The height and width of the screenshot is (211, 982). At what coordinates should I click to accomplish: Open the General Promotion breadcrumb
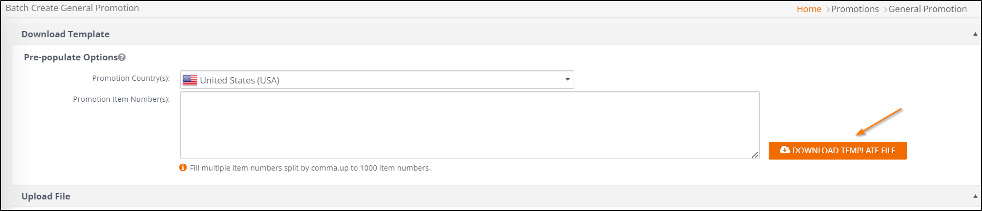pyautogui.click(x=927, y=9)
